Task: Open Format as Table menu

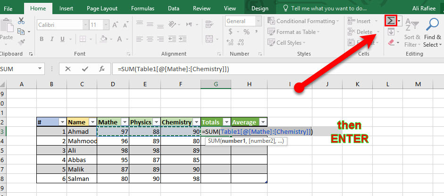Action: pyautogui.click(x=294, y=32)
